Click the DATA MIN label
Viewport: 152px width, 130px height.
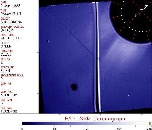(x=6, y=84)
